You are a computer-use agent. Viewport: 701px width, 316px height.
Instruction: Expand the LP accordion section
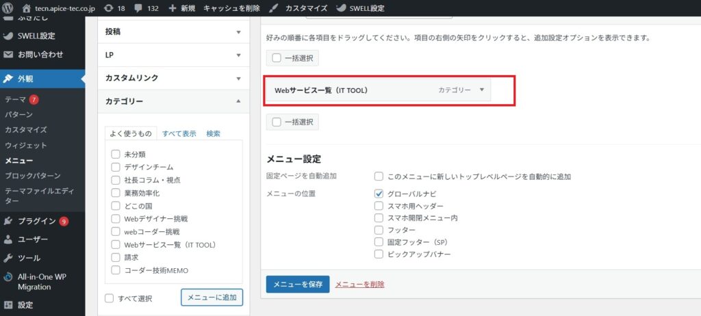173,55
